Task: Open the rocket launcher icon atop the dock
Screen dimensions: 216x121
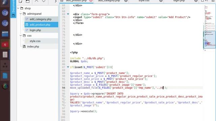Action: 5,2
